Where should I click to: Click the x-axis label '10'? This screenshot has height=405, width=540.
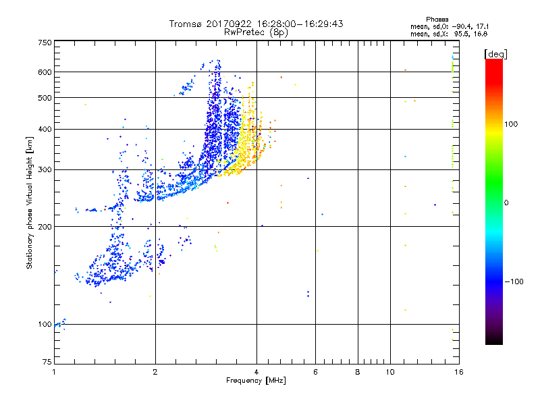(x=390, y=372)
